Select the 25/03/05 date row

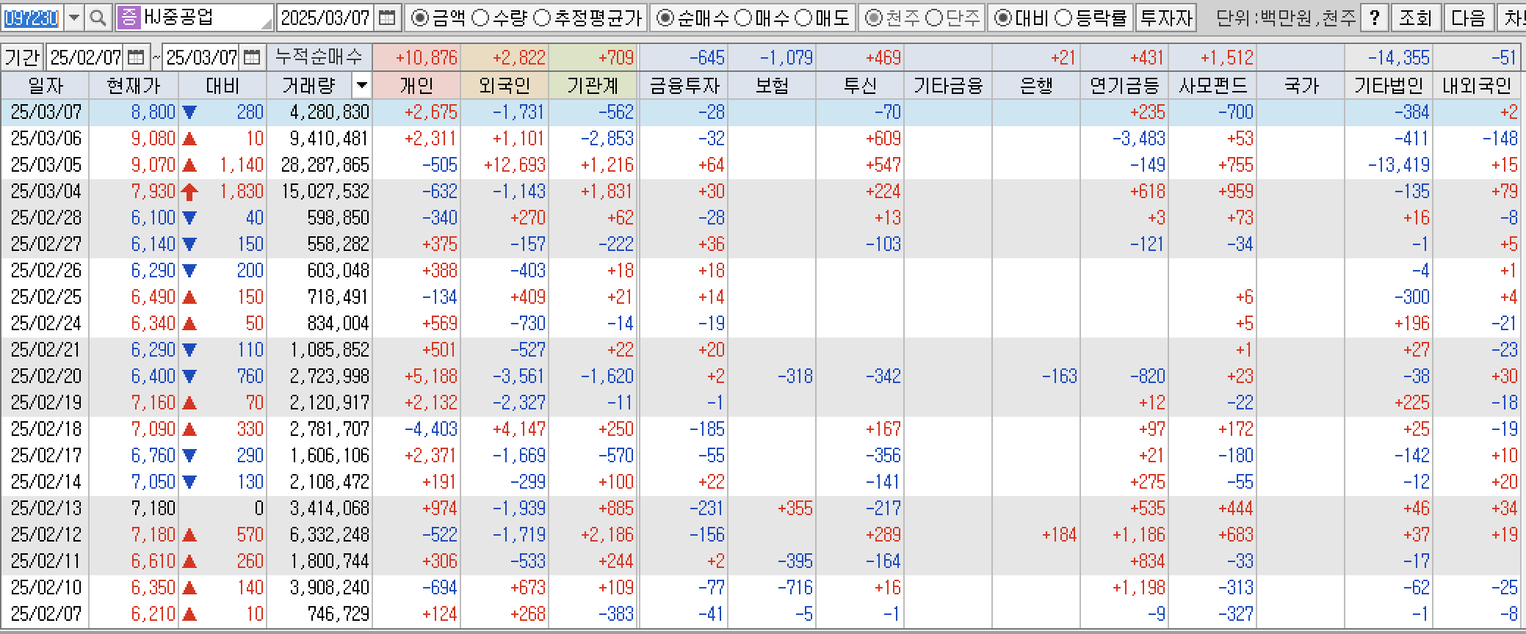pyautogui.click(x=761, y=165)
